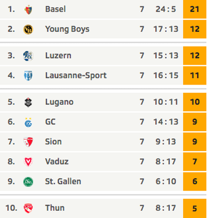Image resolution: width=207 pixels, height=218 pixels.
Task: Click the Lugano club badge
Action: point(28,102)
